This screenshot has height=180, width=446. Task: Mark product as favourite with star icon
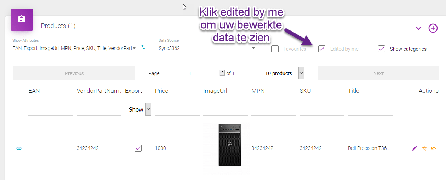[424, 148]
